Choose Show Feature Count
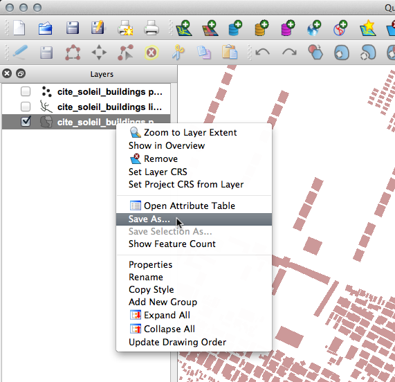395x382 pixels. coord(194,244)
